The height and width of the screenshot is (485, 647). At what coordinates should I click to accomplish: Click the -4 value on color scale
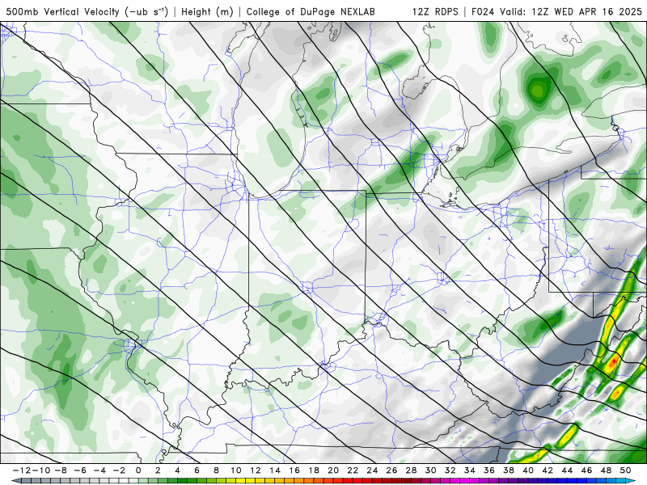coord(99,470)
